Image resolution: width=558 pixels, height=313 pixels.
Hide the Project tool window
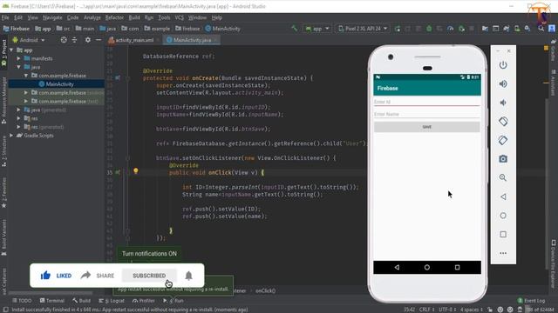click(99, 40)
